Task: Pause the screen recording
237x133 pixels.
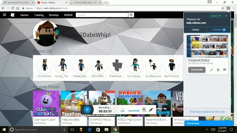Action: (x=87, y=110)
